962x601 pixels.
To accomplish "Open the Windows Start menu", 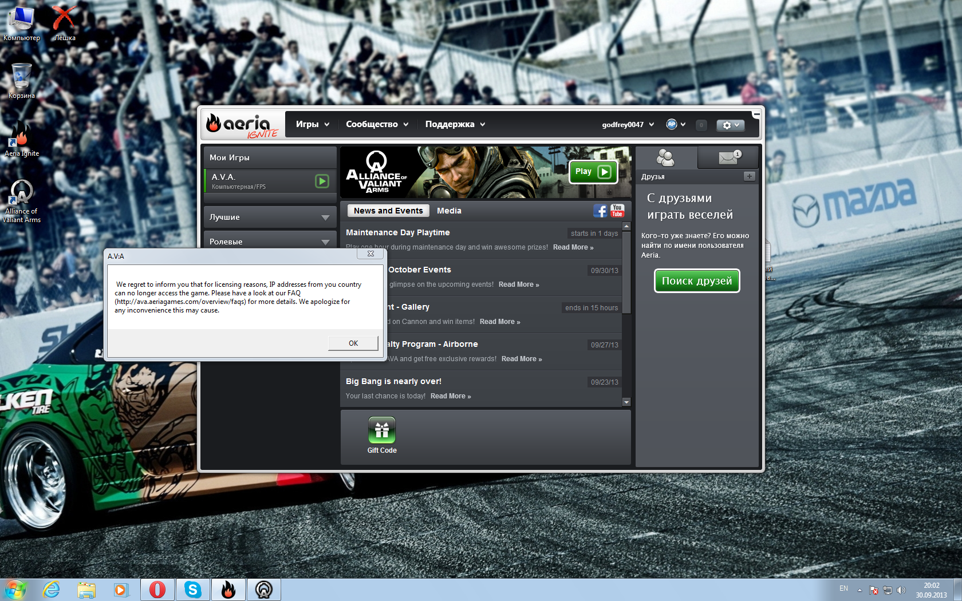I will [x=15, y=590].
